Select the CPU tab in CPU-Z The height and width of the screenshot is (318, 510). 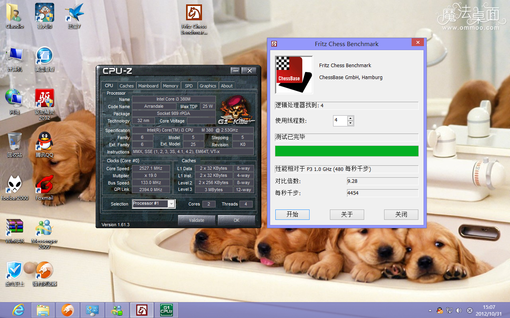(109, 85)
